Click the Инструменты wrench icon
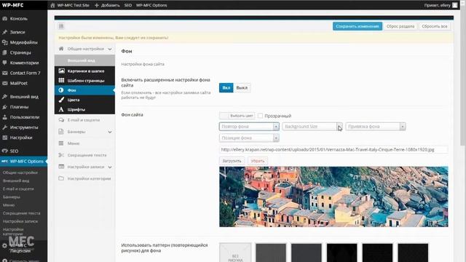466x262 pixels. pos(5,127)
